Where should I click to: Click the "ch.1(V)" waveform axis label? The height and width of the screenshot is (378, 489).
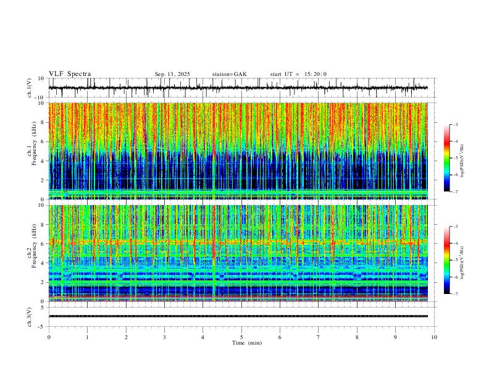point(30,88)
